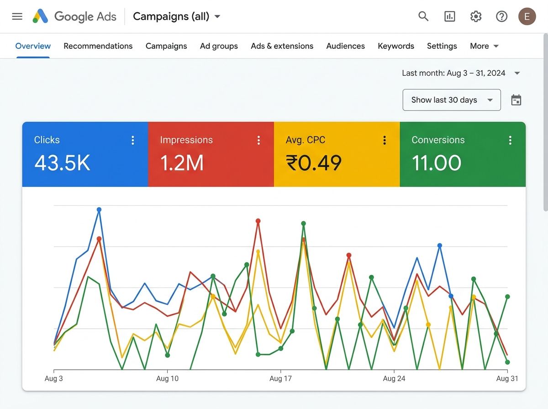Open the help question mark icon
Image resolution: width=548 pixels, height=409 pixels.
click(502, 16)
